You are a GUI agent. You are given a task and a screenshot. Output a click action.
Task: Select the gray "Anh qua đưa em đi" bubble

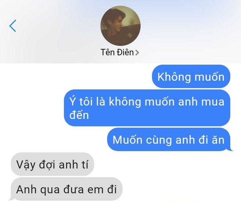tap(67, 189)
